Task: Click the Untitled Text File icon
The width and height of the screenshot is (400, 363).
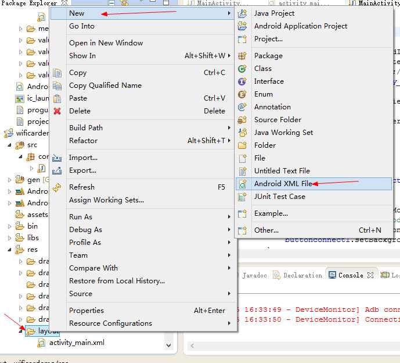Action: pyautogui.click(x=242, y=171)
